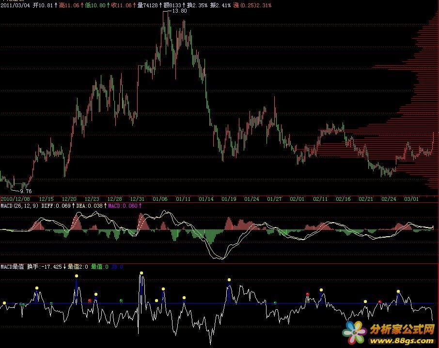This screenshot has width=439, height=348.
Task: Click the 03/01 date axis label
Action: coord(411,199)
